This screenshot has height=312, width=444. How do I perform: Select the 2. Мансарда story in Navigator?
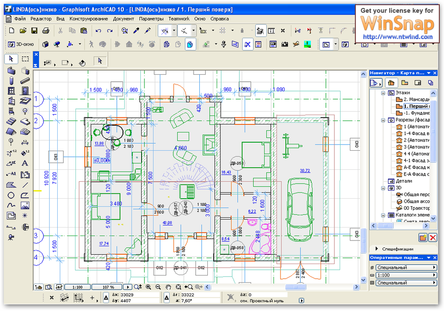pos(416,100)
